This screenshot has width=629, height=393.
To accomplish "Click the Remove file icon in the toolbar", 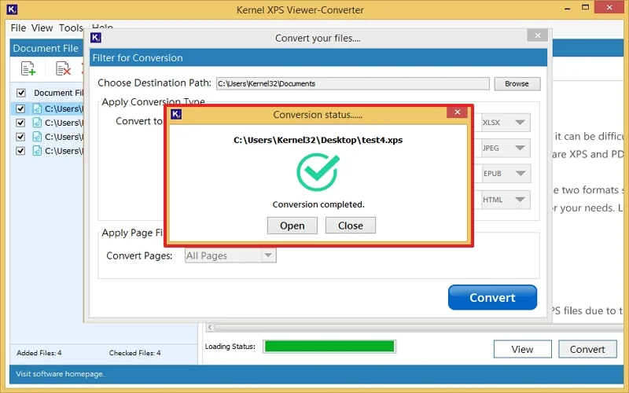I will tap(63, 68).
